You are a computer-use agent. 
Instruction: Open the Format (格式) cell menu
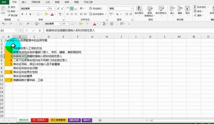(187, 11)
